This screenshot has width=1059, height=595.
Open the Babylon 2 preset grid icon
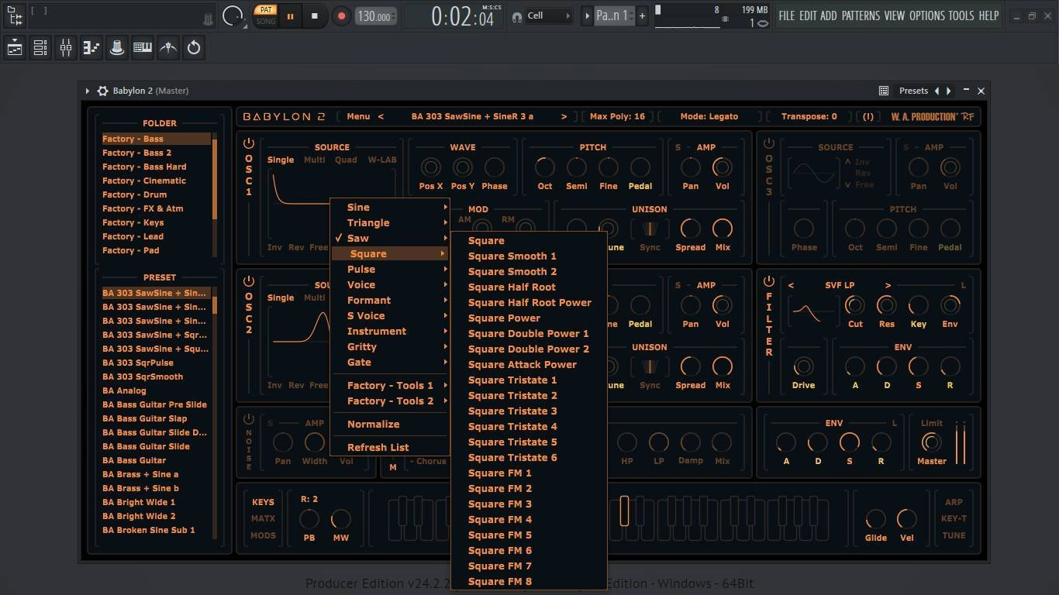883,91
